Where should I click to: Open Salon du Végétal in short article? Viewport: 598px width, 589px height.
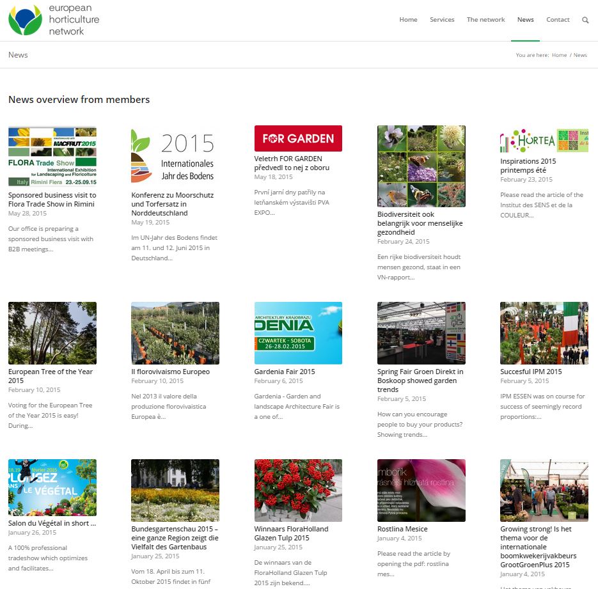(x=52, y=523)
